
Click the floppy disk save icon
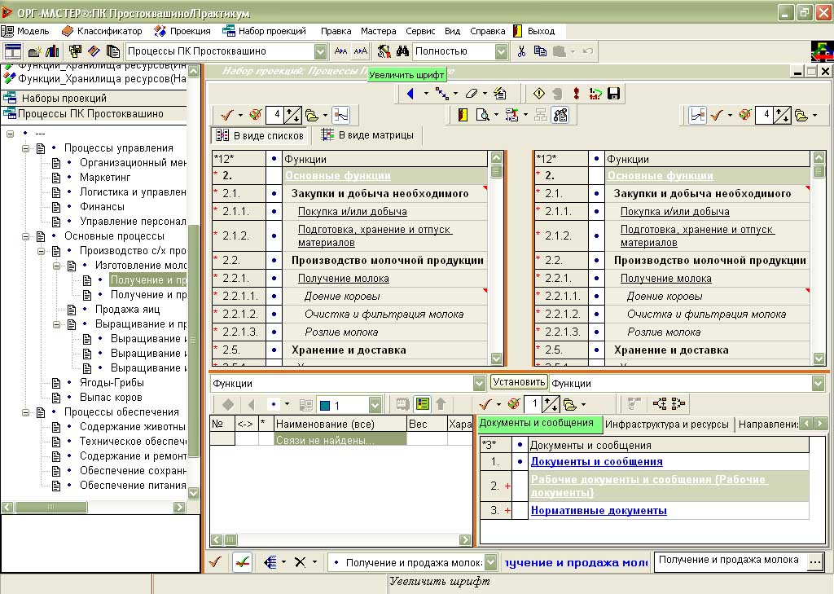click(613, 94)
